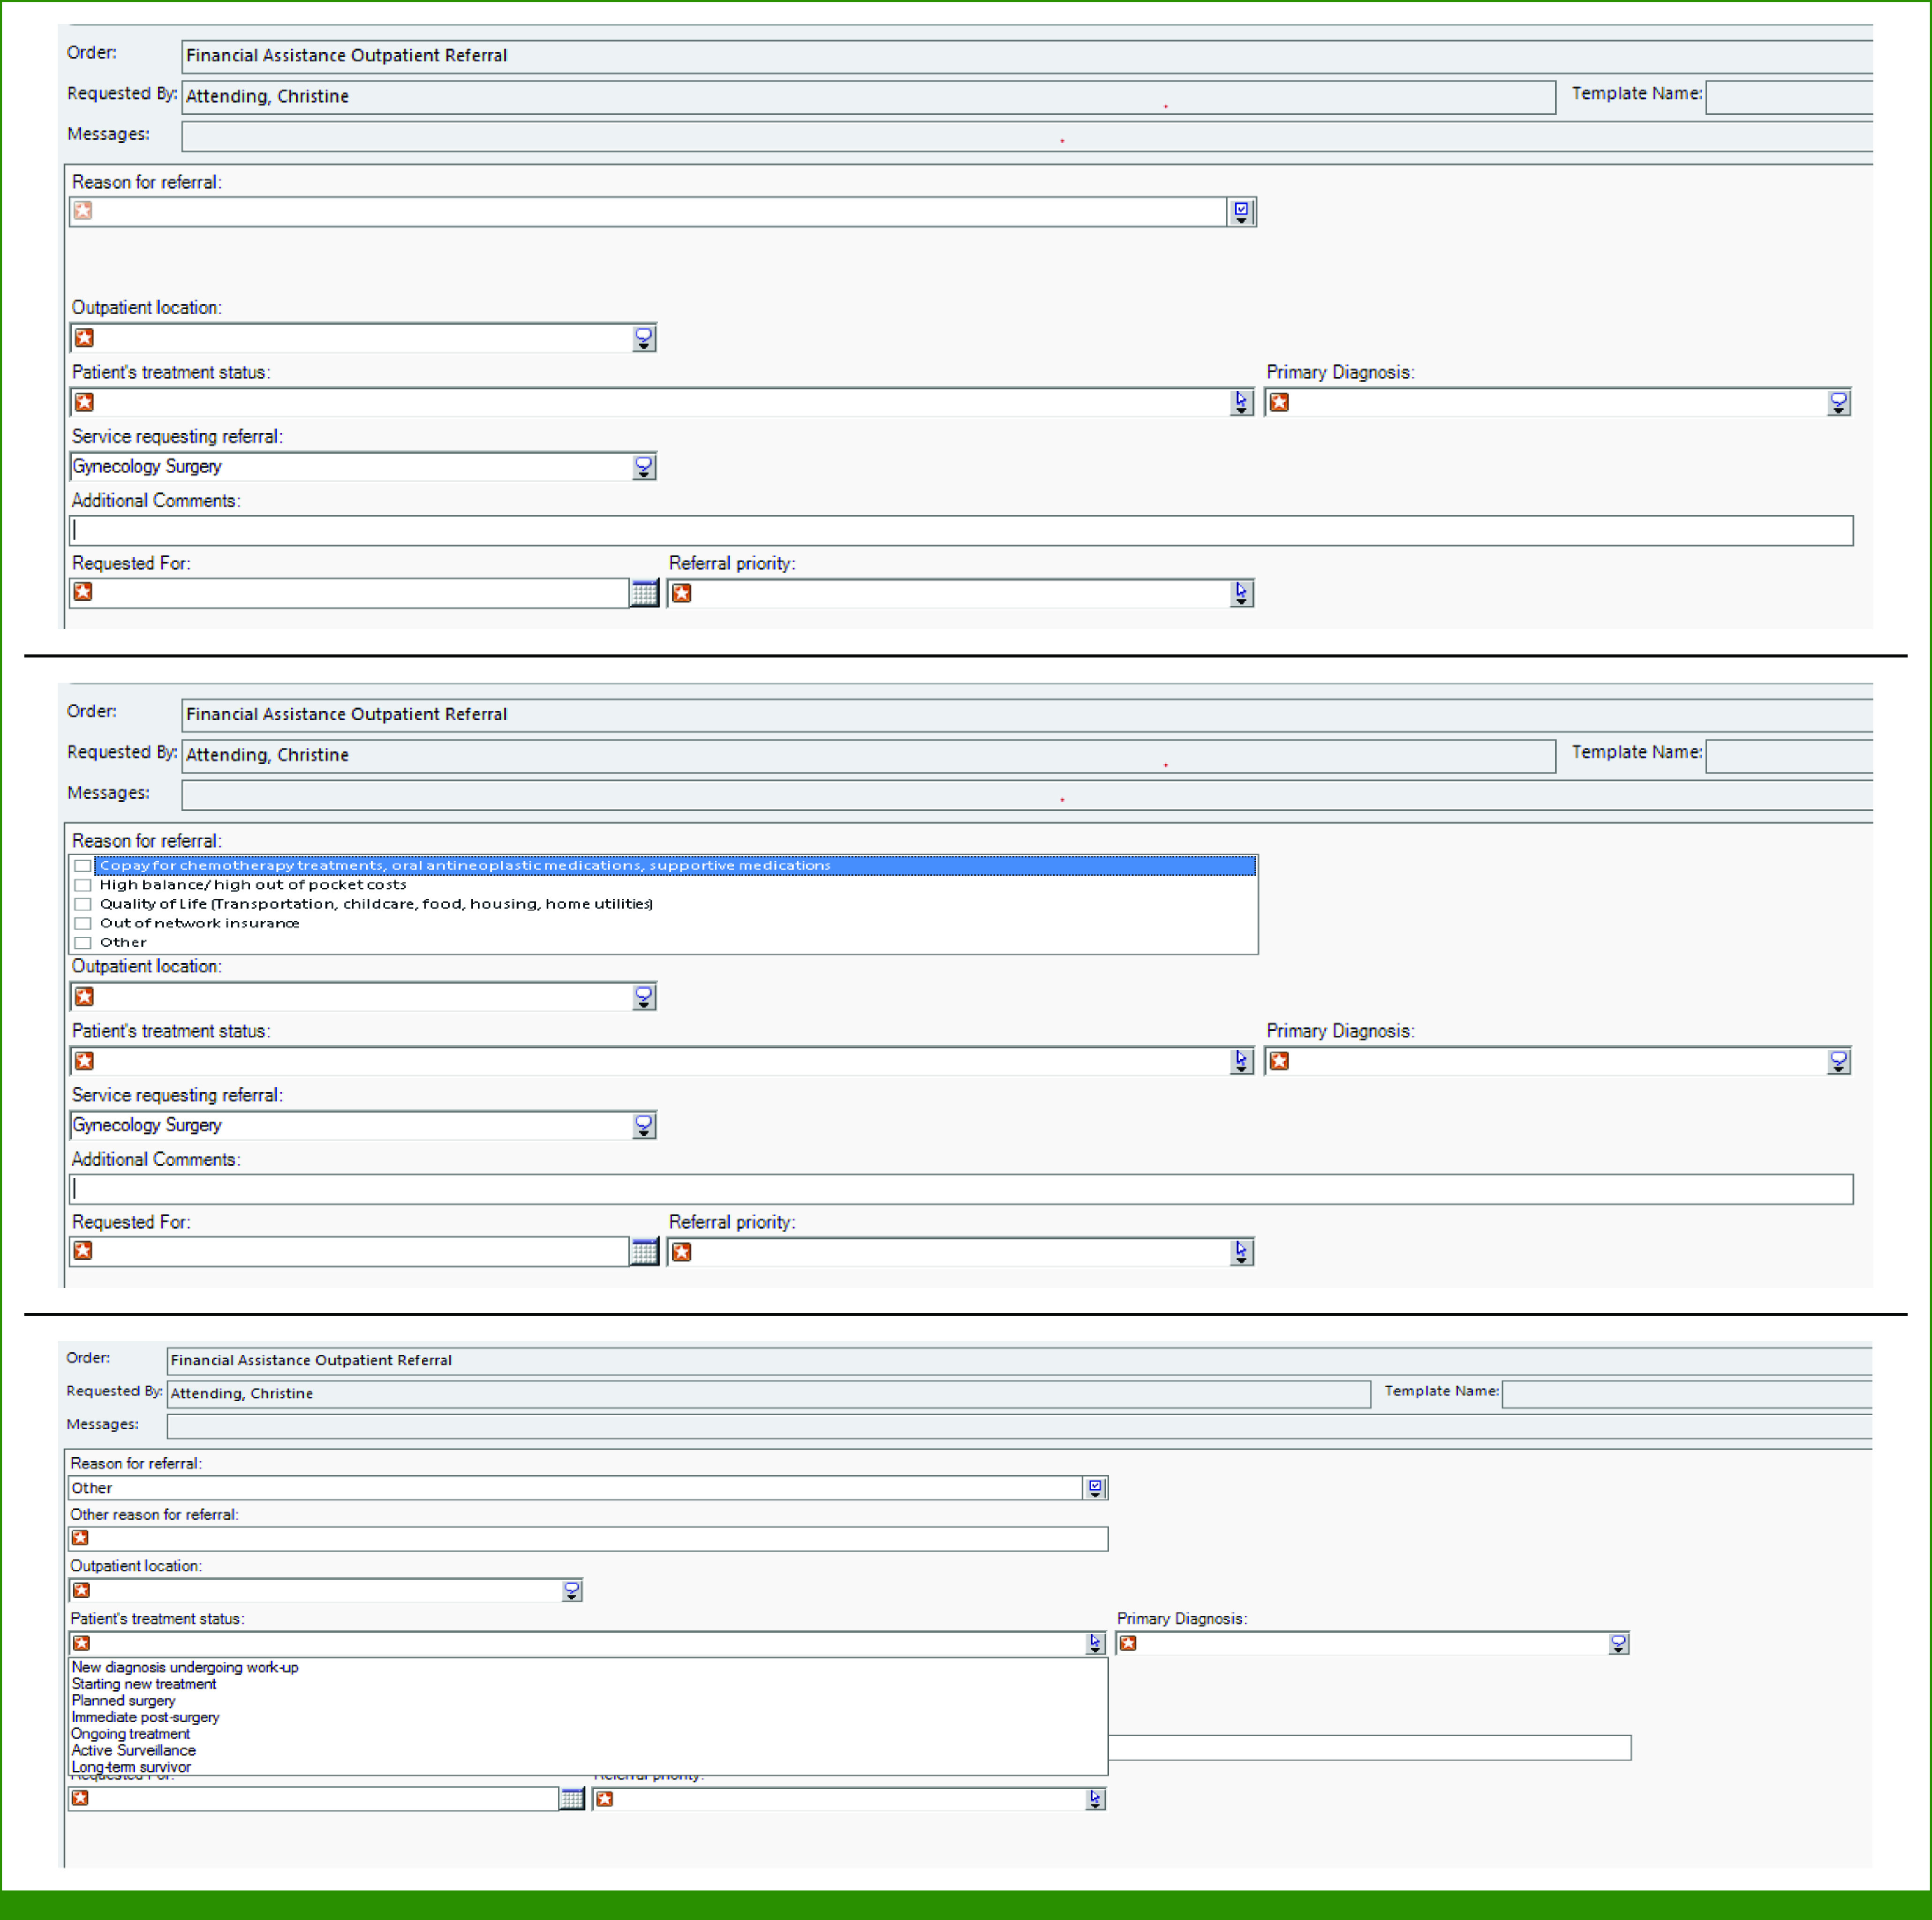Click checklist icon beside 'Other' reason field
1932x1920 pixels.
point(1095,1488)
